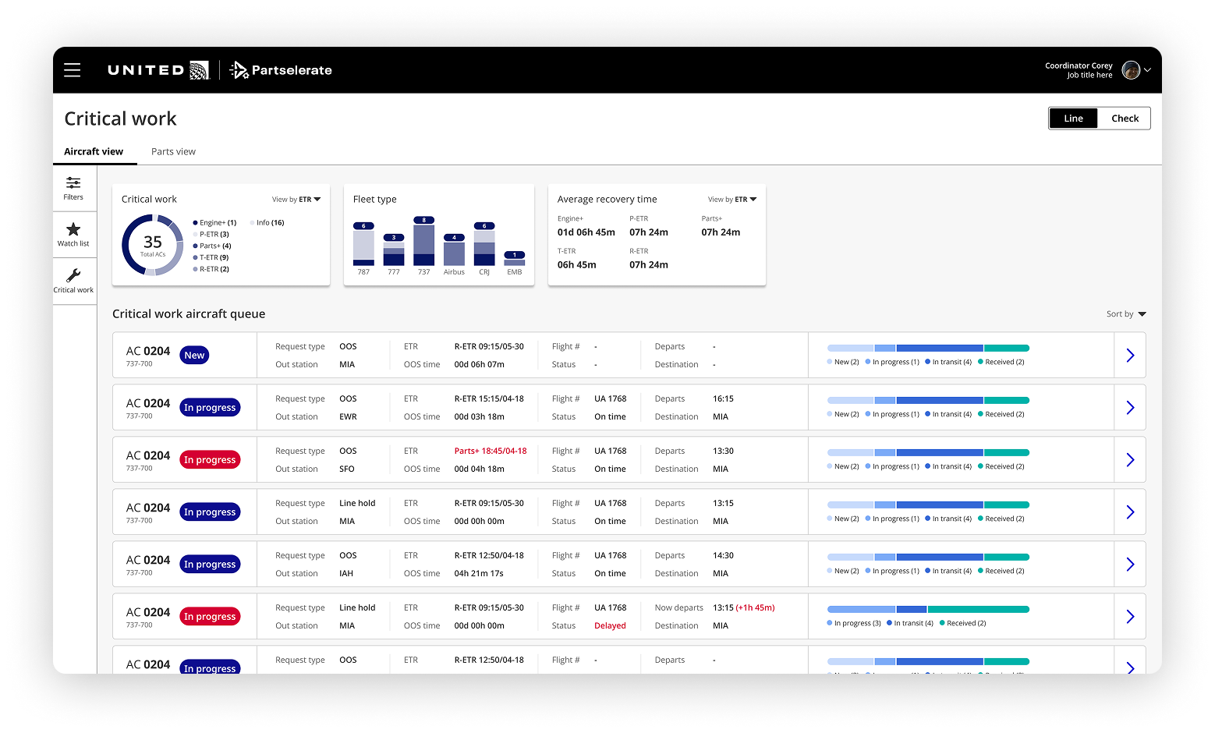
Task: Click the red Parts+ 18:45/04-18 ETR link
Action: pos(492,451)
